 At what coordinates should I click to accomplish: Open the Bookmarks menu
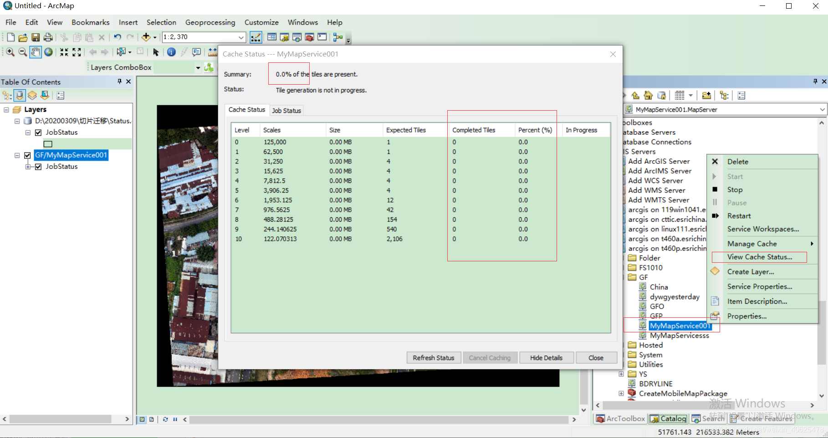91,22
